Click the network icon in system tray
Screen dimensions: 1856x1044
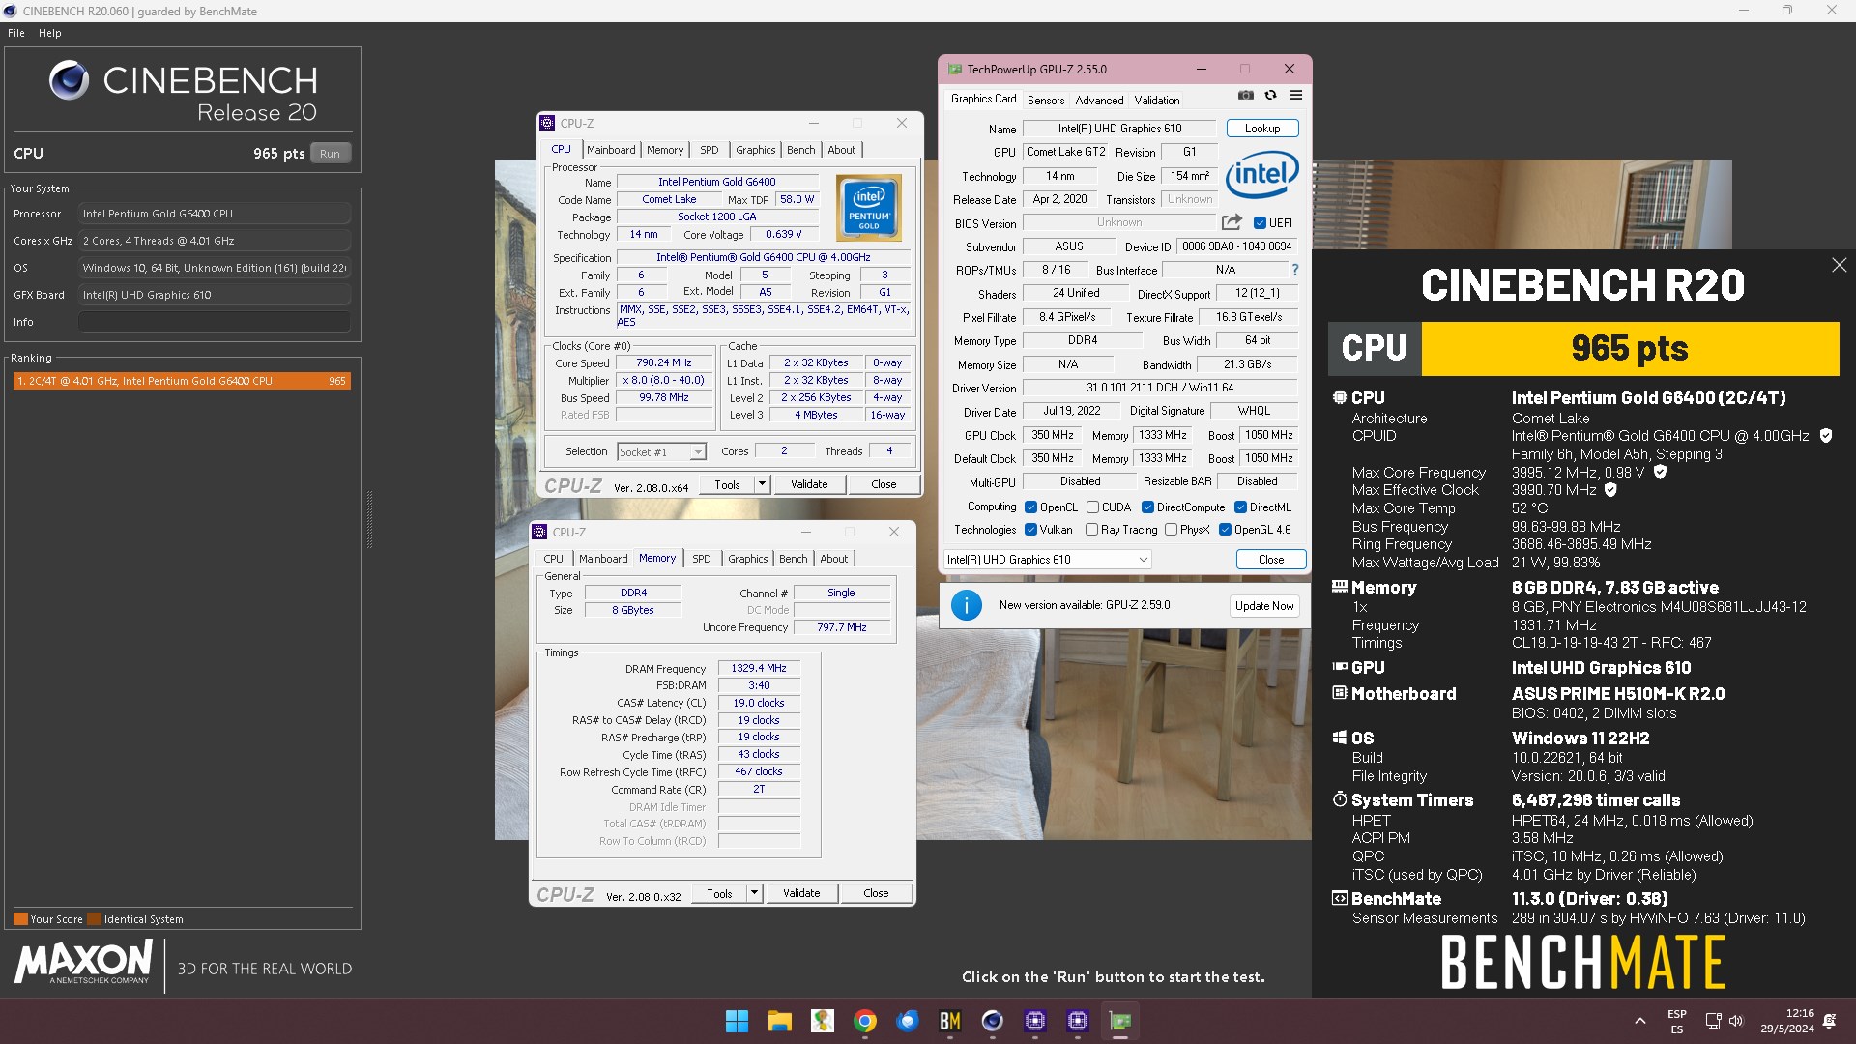pos(1713,1021)
